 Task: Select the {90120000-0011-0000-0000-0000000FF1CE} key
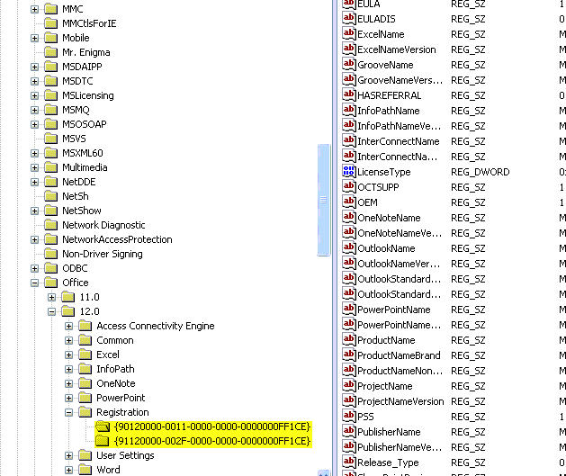[x=212, y=427]
